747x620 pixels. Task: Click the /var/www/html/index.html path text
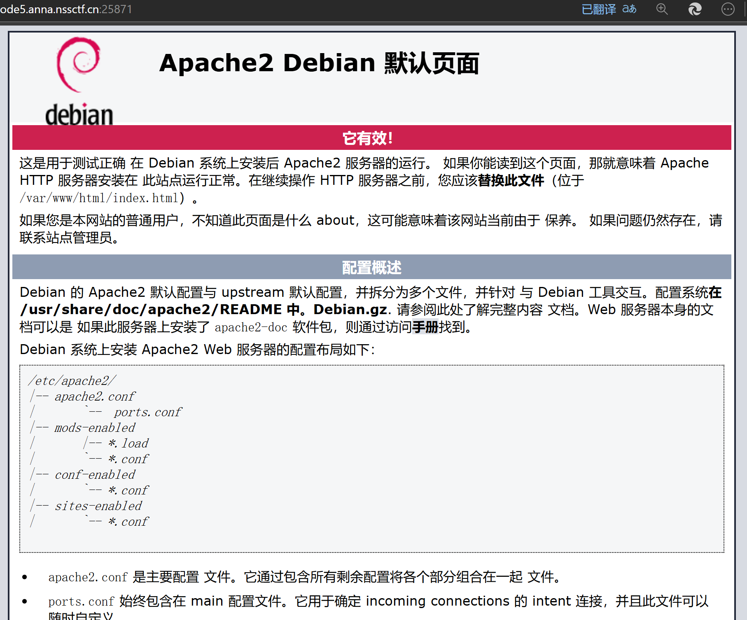(x=99, y=198)
